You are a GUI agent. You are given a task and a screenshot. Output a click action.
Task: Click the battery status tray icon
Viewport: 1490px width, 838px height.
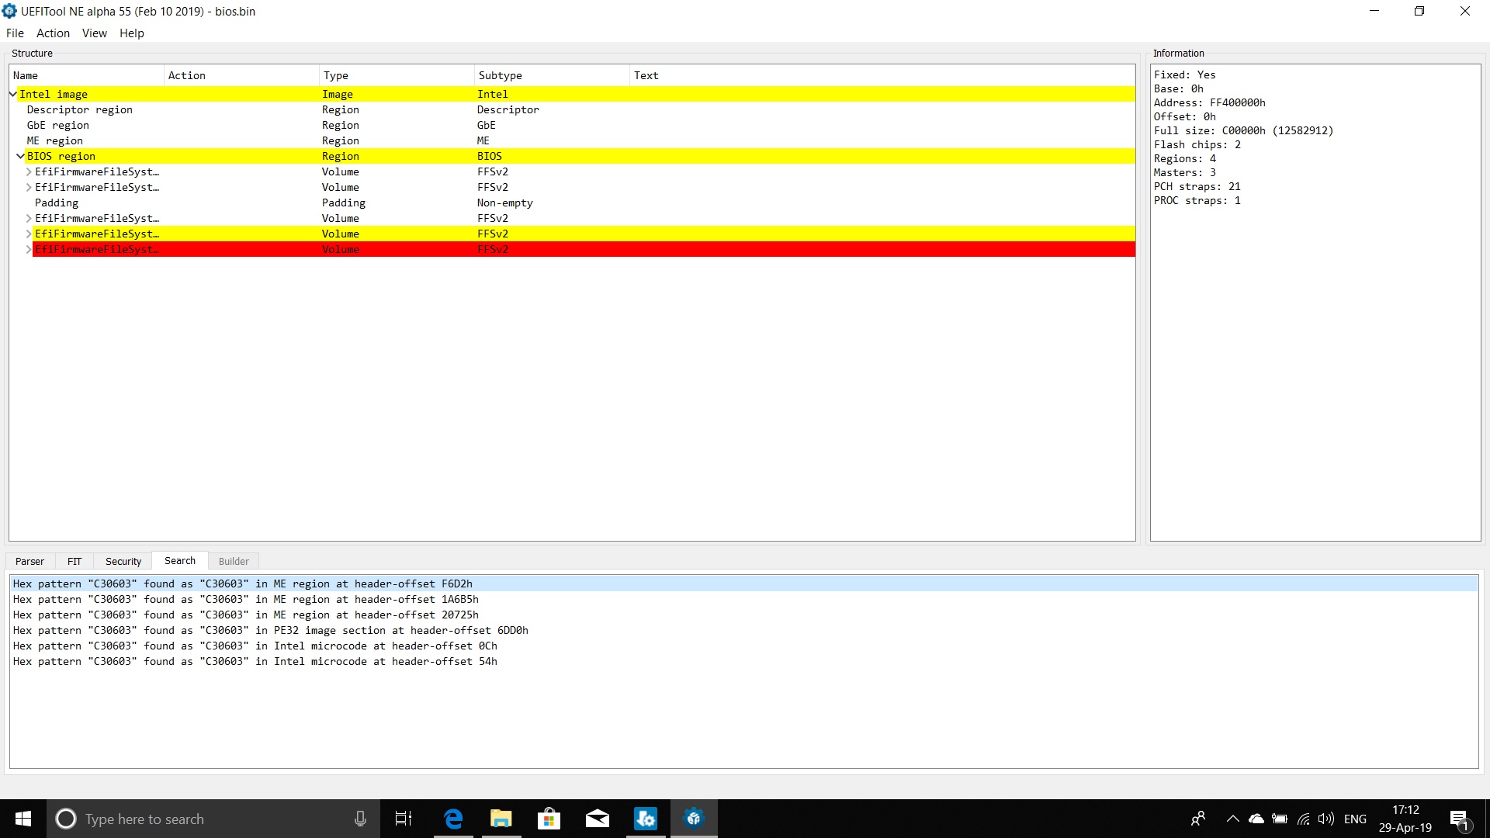pos(1280,819)
